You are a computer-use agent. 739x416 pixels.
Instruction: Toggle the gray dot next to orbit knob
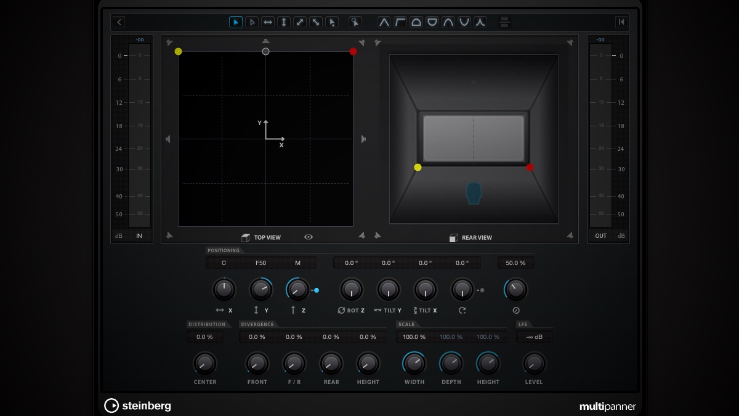point(482,290)
